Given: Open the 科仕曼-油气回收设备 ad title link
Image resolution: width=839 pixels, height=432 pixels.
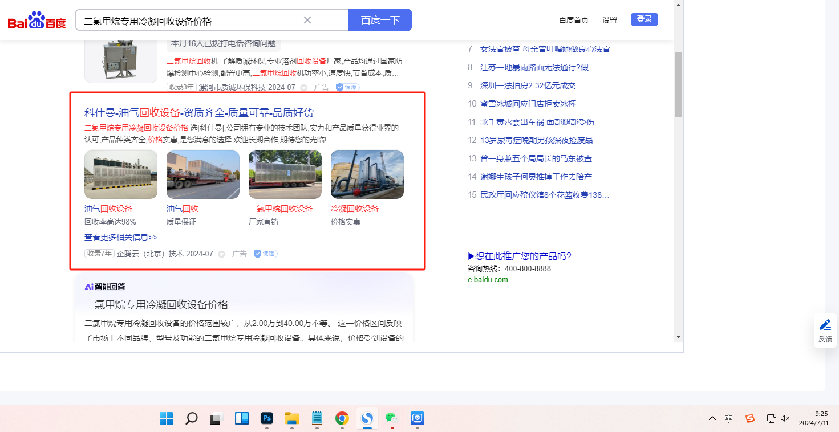Looking at the screenshot, I should pos(198,113).
